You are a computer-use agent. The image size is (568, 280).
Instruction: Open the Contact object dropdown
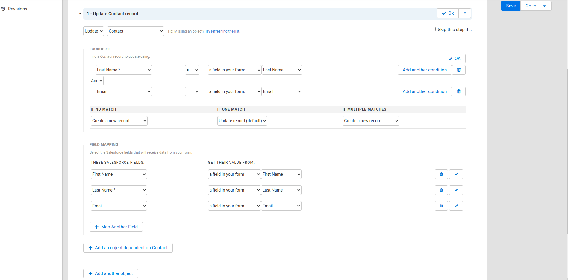135,31
